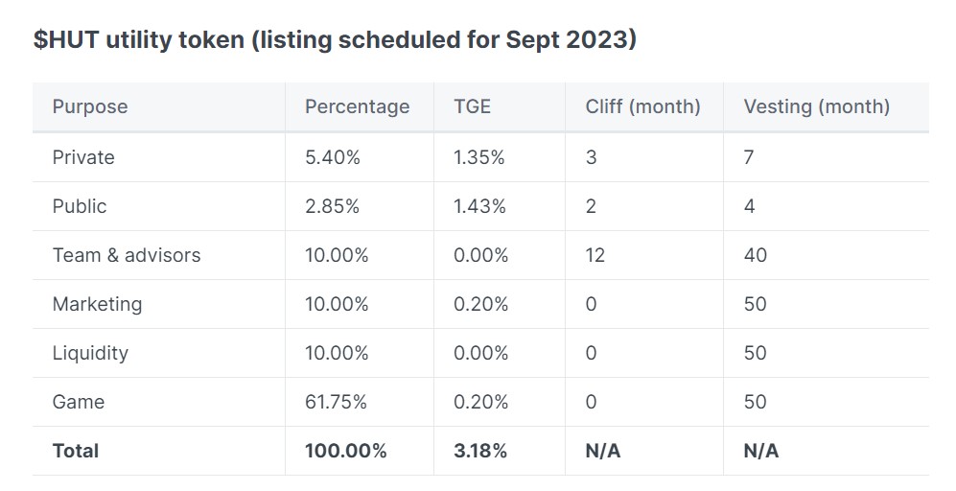Viewport: 956px width, 491px height.
Task: Select the Marketing row label
Action: pyautogui.click(x=97, y=304)
